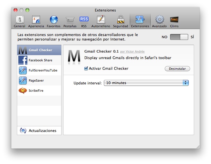Open the Glims preferences pane
The height and width of the screenshot is (164, 211).
(x=174, y=21)
